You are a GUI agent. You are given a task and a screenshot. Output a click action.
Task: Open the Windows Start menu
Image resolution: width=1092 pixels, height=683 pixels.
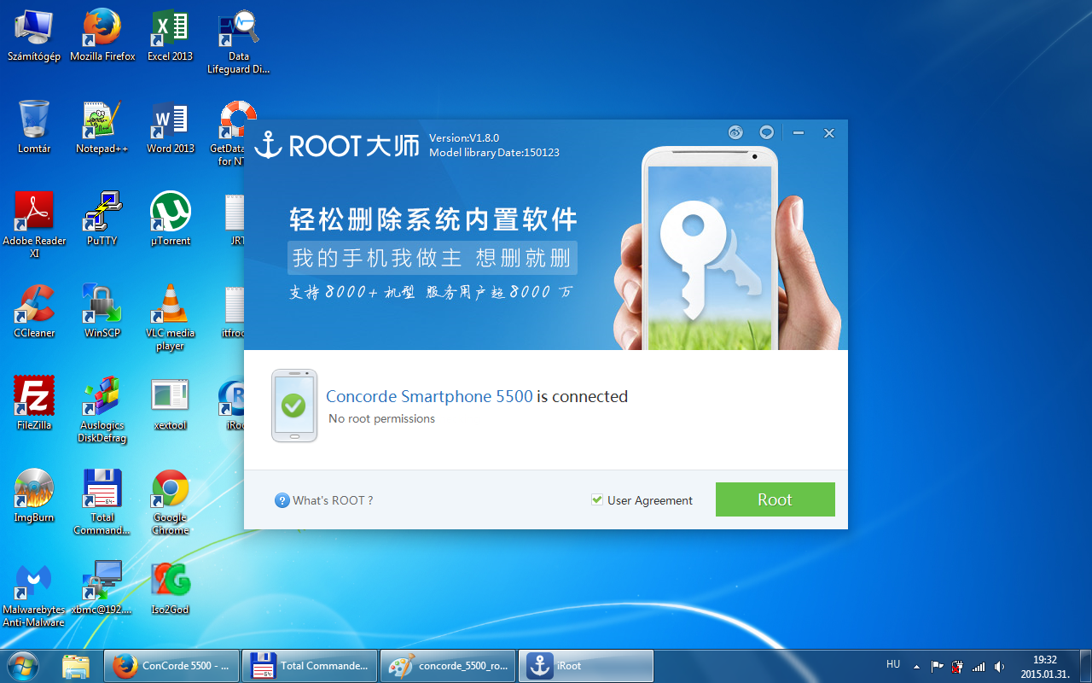coord(23,665)
